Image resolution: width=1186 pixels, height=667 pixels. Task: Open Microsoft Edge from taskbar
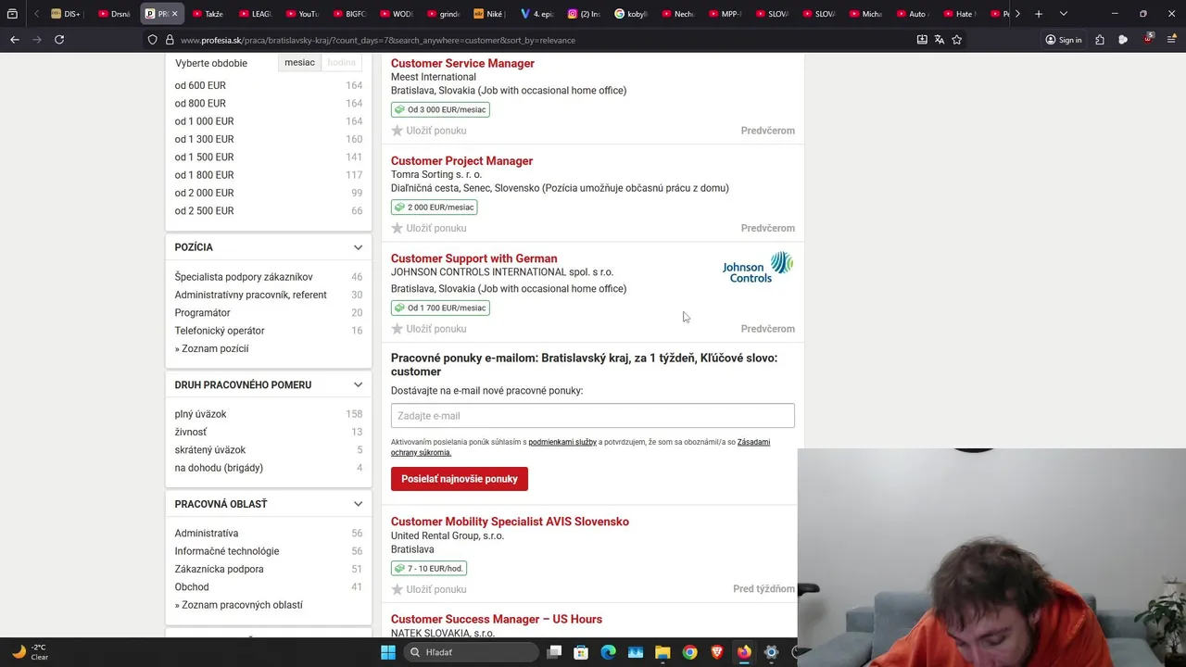[608, 652]
